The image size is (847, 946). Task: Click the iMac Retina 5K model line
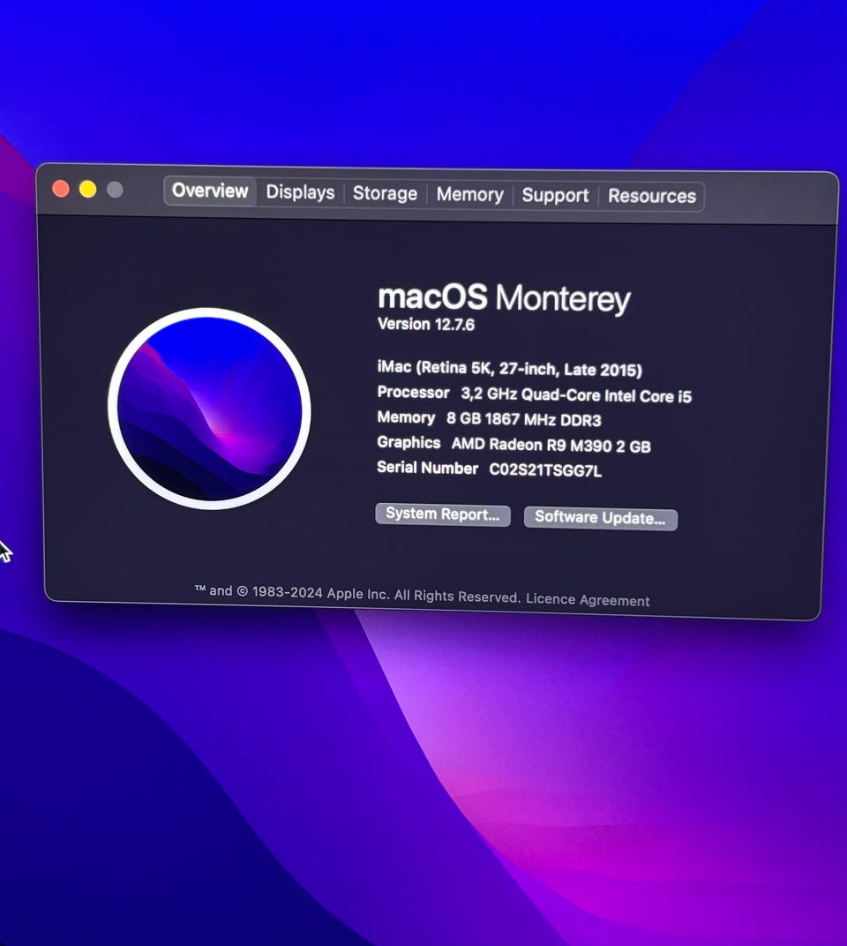[x=510, y=369]
